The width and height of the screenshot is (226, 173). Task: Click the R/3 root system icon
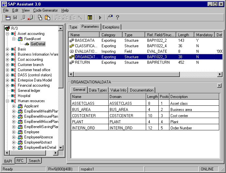[7, 28]
